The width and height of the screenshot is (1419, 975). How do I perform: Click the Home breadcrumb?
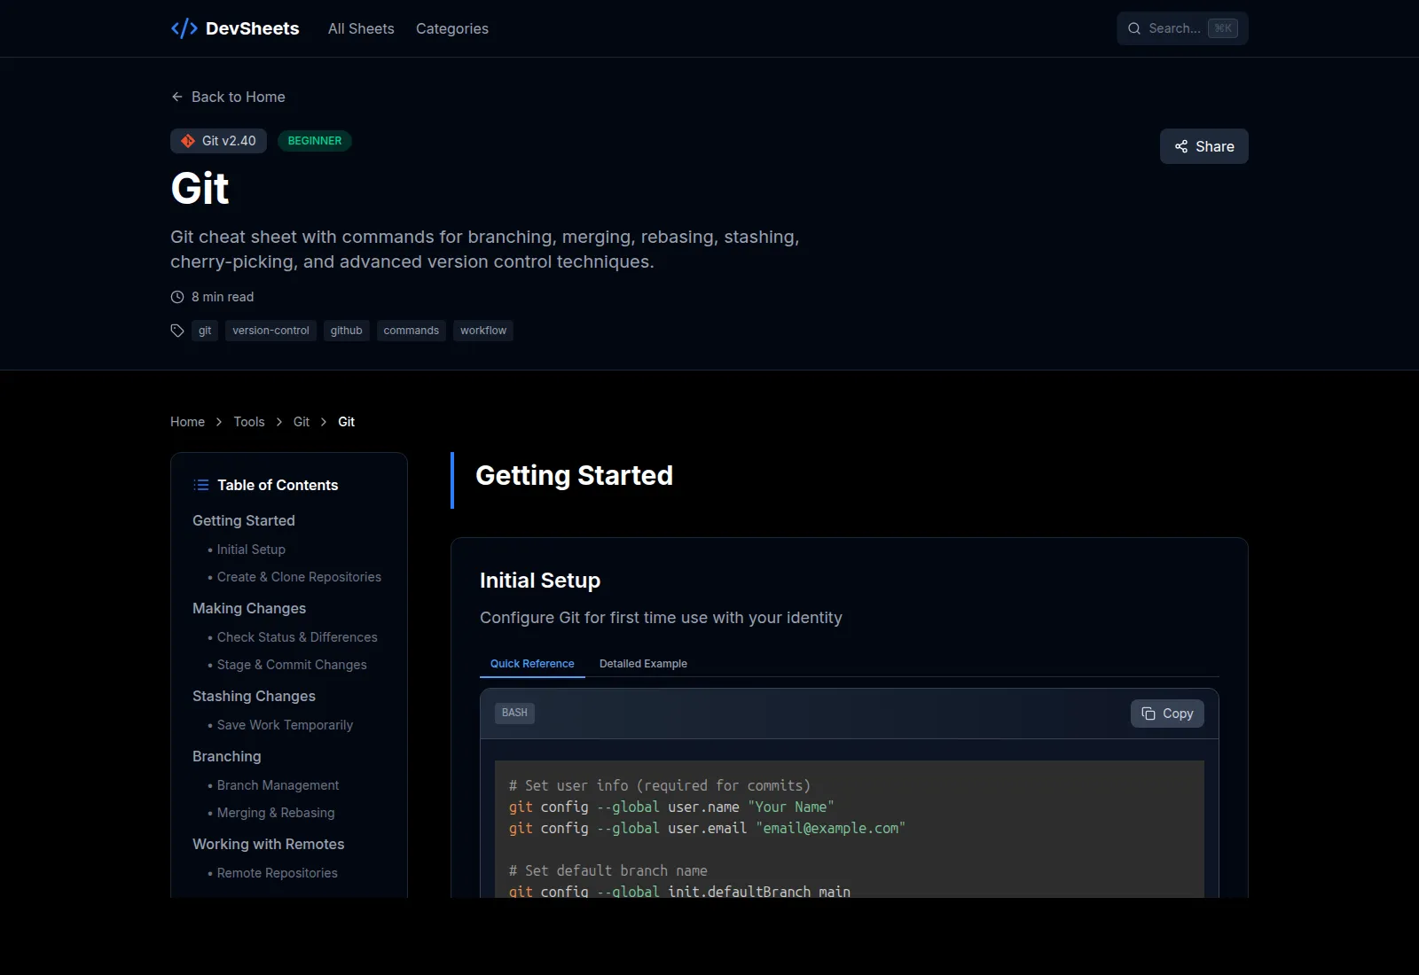coord(187,422)
